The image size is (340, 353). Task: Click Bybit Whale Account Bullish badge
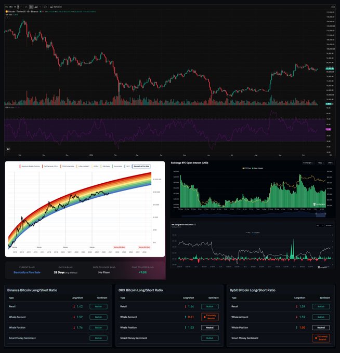321,317
